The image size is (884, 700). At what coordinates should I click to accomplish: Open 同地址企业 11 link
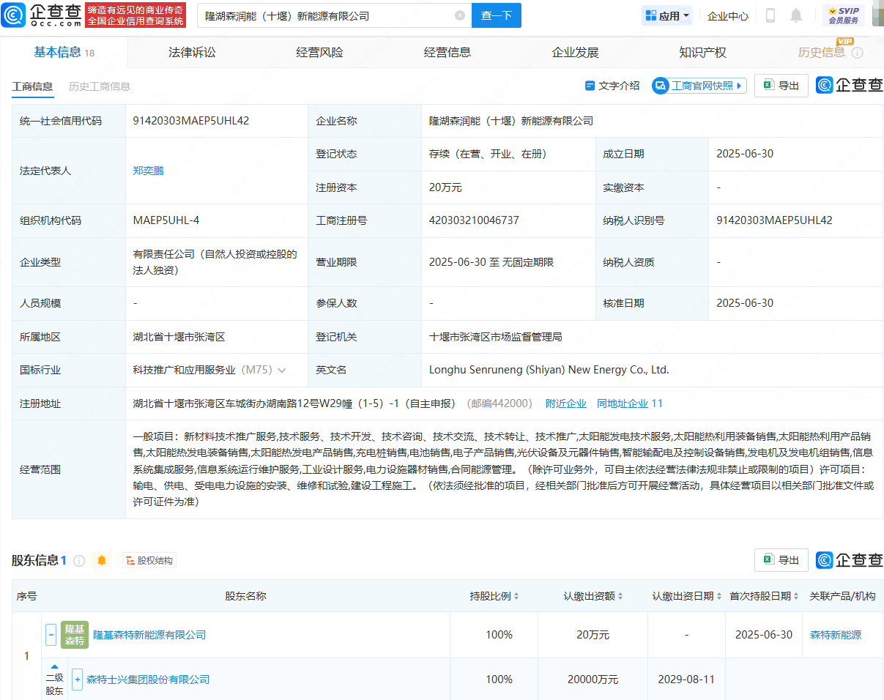630,403
